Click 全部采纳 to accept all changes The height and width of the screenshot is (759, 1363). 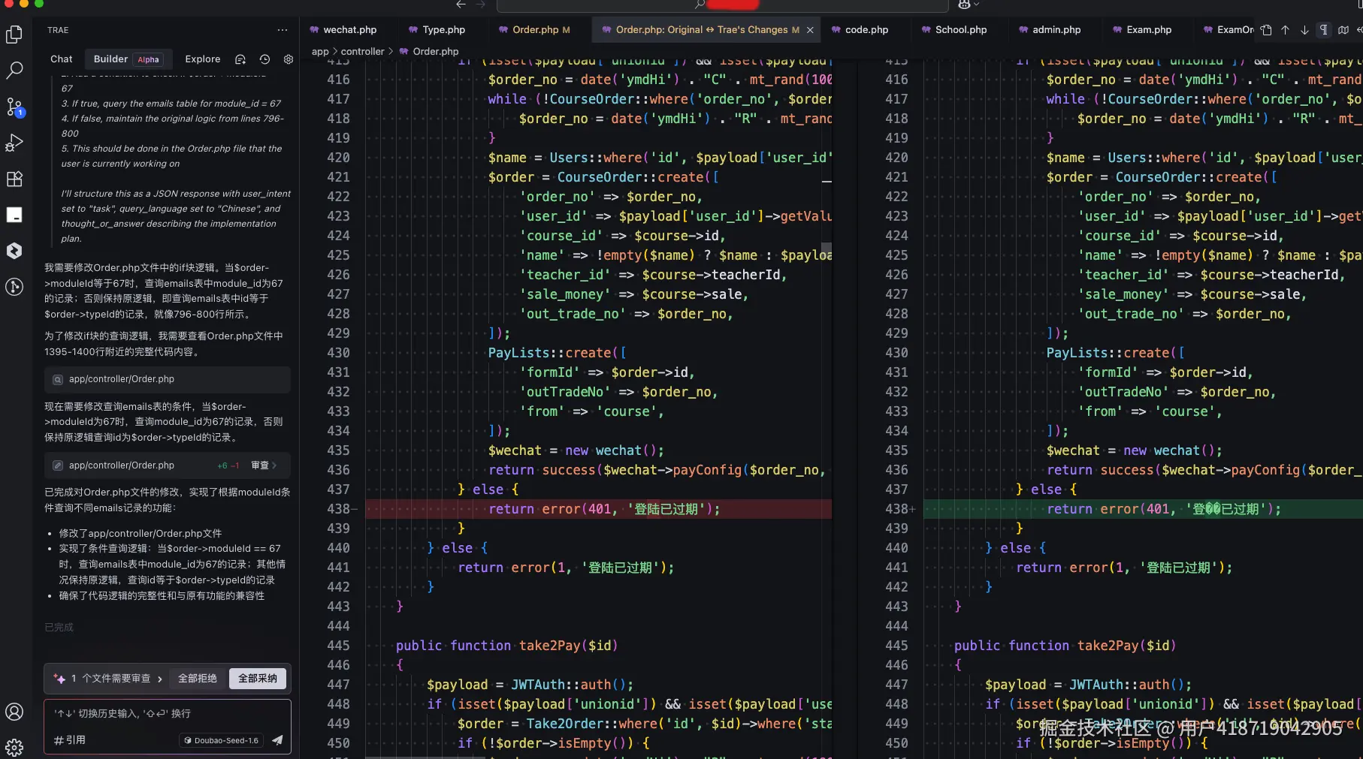coord(258,679)
